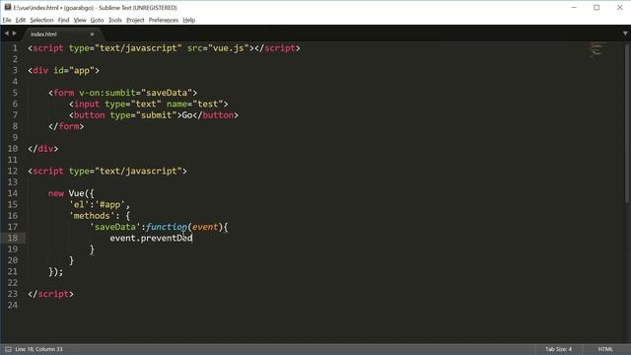Click the function keyword on line 17
631x355 pixels.
click(167, 227)
